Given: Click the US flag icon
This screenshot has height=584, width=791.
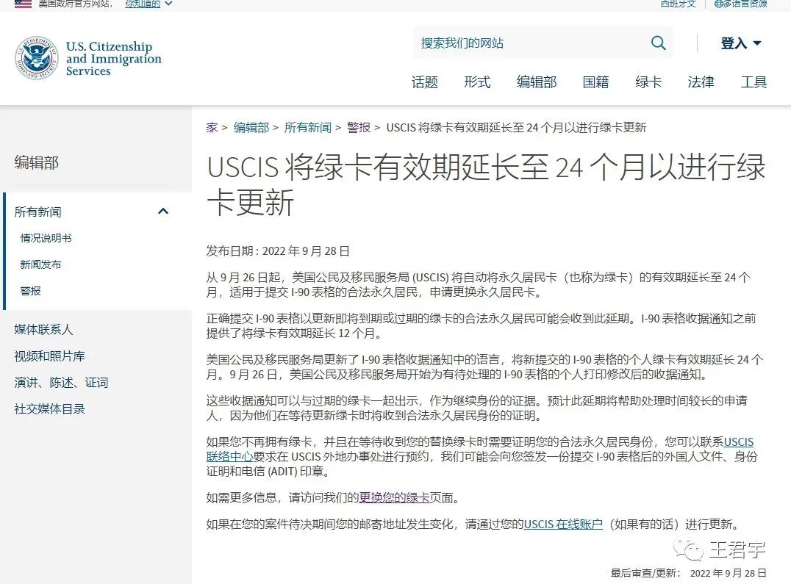Looking at the screenshot, I should [24, 4].
